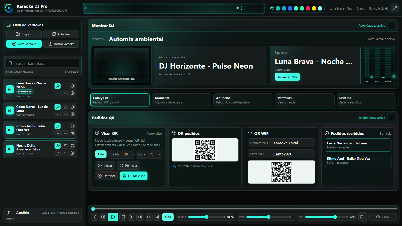Click the Nombre WiFi field Karaoke Local
Image resolution: width=402 pixels, height=226 pixels.
pos(281,143)
